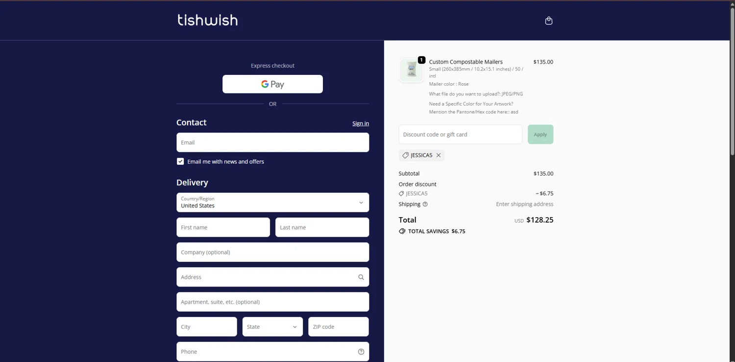Open the State dropdown
The height and width of the screenshot is (362, 735).
272,327
